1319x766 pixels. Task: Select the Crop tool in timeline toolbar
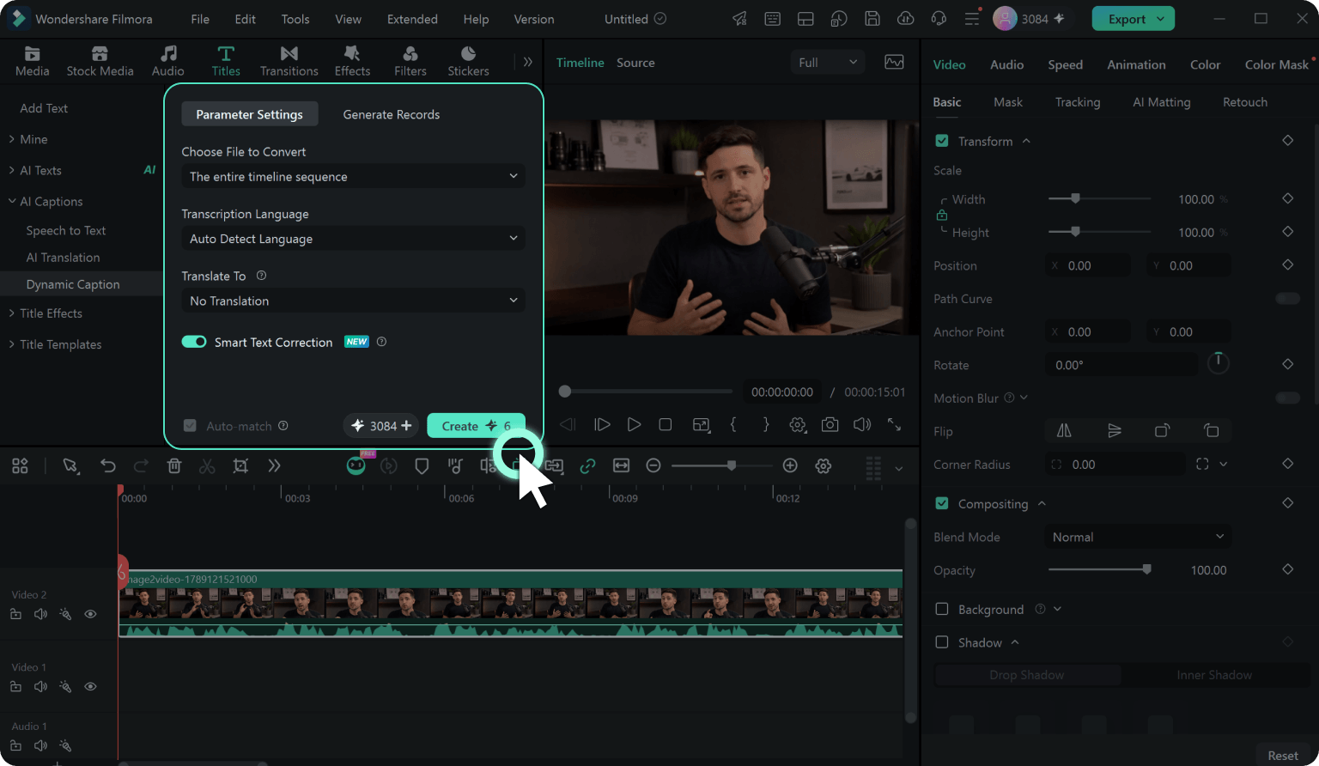click(x=240, y=465)
